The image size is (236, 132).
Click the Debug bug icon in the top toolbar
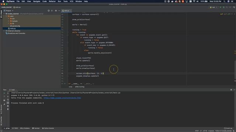click(x=224, y=7)
